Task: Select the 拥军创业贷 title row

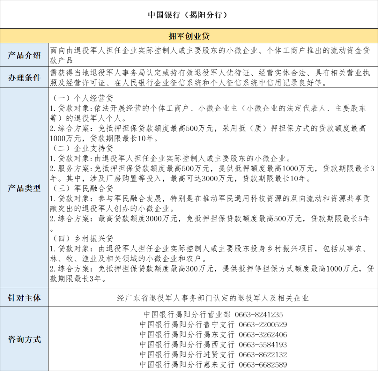Action: [x=189, y=36]
